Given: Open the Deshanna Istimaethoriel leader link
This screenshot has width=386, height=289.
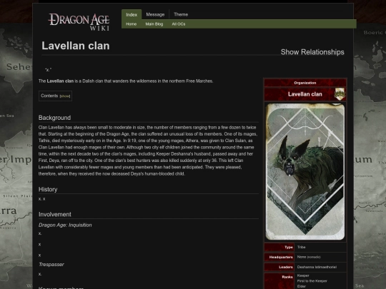Looking at the screenshot, I should pyautogui.click(x=317, y=267).
